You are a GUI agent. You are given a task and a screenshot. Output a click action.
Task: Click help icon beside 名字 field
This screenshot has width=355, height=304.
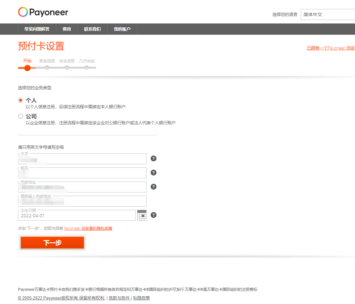coord(154,158)
